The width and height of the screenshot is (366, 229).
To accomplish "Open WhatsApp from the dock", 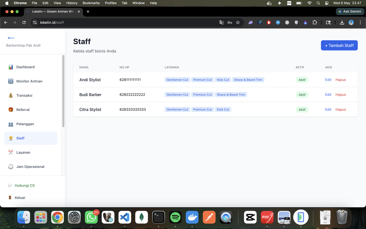I will click(91, 217).
